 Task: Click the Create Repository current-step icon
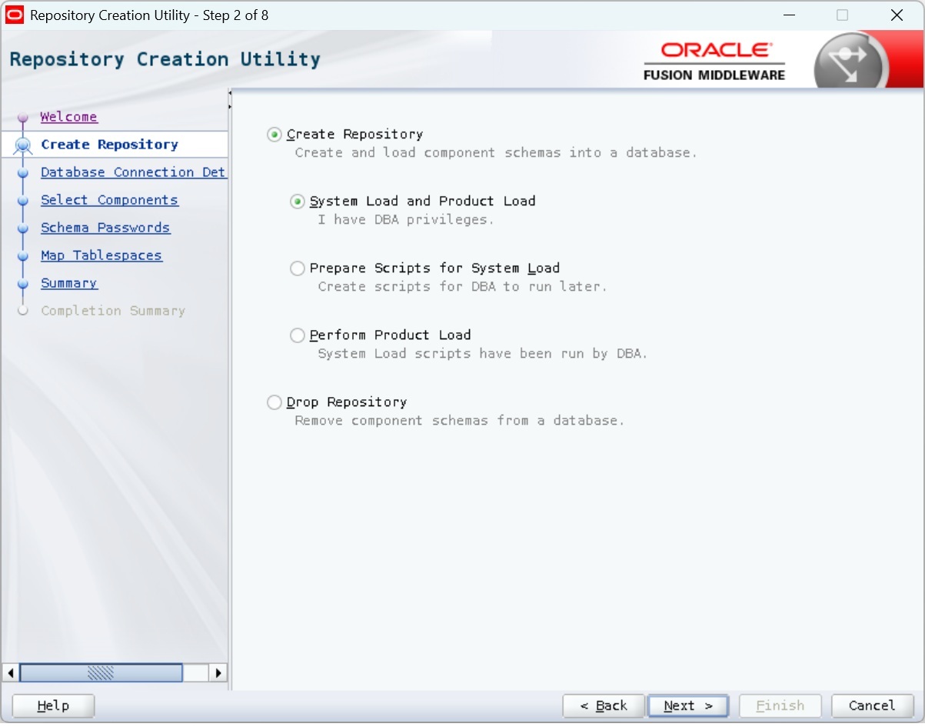[x=23, y=145]
